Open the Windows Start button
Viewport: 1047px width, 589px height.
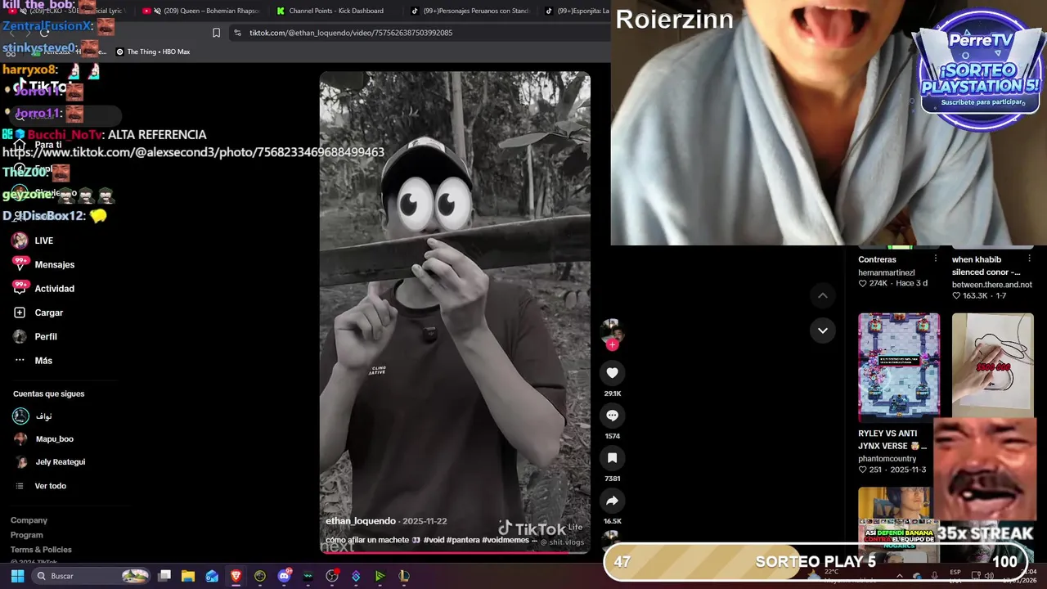17,576
